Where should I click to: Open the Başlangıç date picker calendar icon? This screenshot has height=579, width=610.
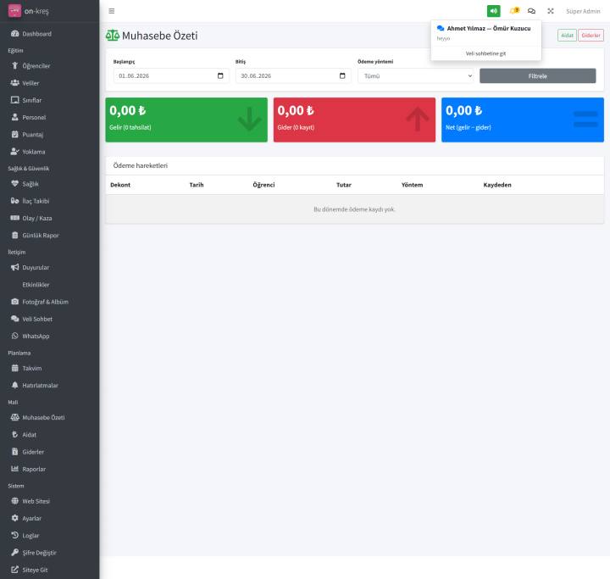pyautogui.click(x=220, y=76)
